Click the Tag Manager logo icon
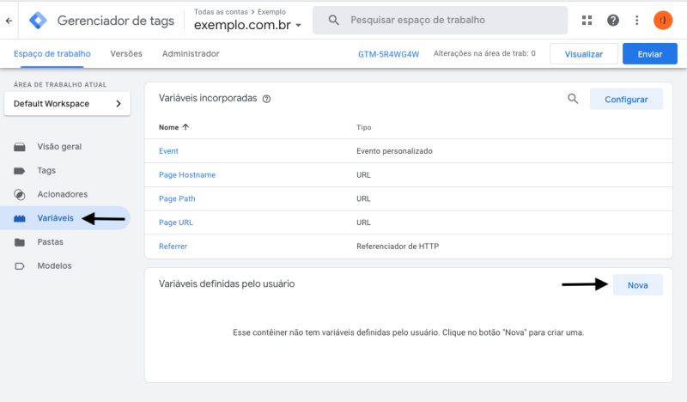Image resolution: width=687 pixels, height=402 pixels. click(x=39, y=20)
